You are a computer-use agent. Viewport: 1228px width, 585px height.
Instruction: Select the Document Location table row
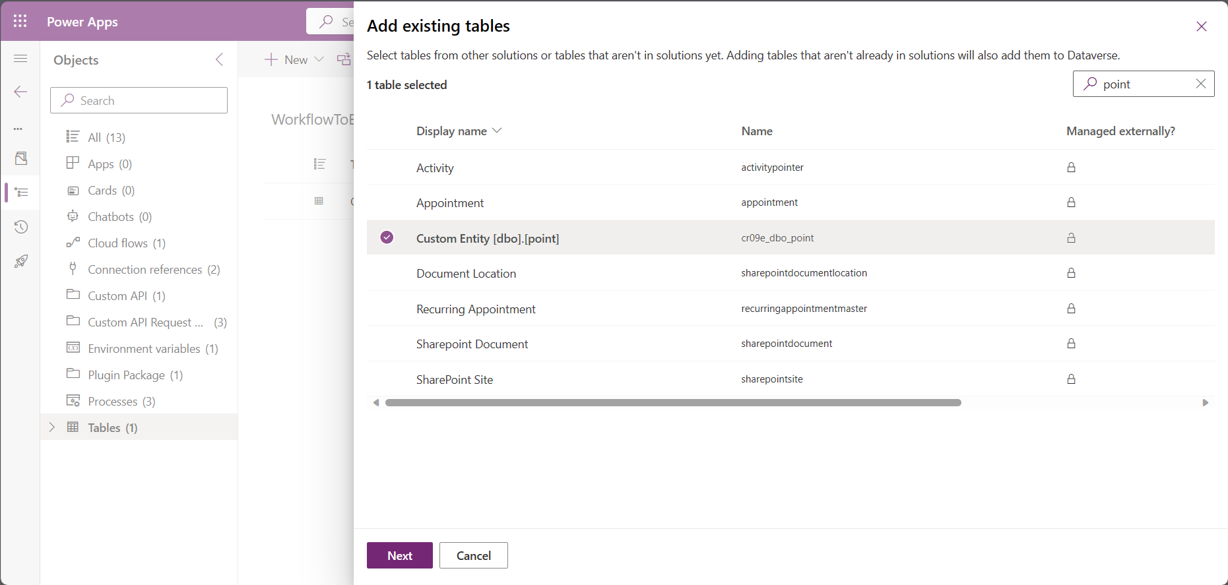[791, 273]
